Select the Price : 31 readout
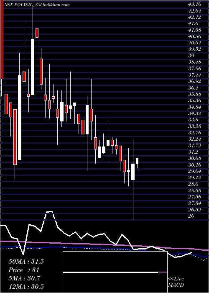The width and height of the screenshot is (209, 293). 24,270
